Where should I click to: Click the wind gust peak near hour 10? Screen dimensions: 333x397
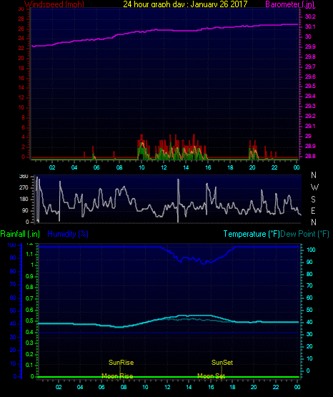pos(141,137)
